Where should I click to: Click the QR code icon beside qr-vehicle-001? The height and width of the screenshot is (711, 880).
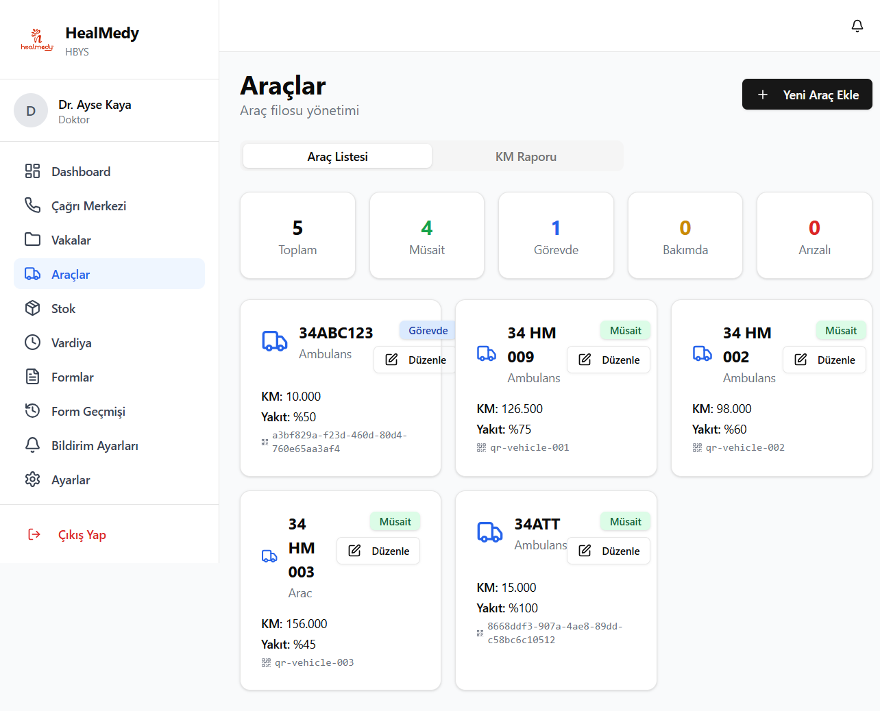click(481, 448)
